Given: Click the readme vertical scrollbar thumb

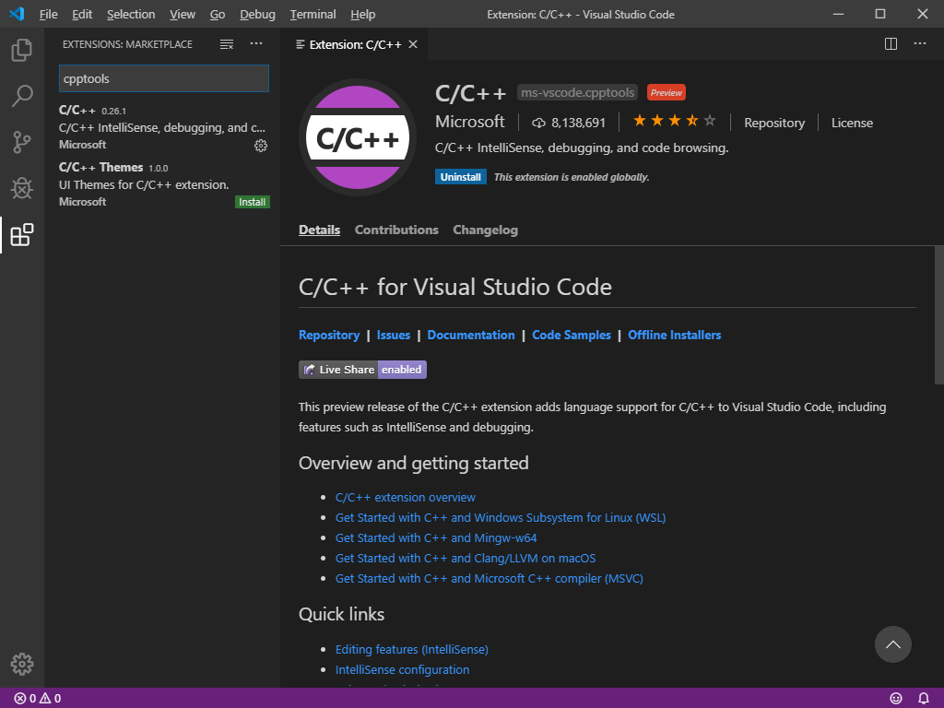Looking at the screenshot, I should tap(938, 315).
